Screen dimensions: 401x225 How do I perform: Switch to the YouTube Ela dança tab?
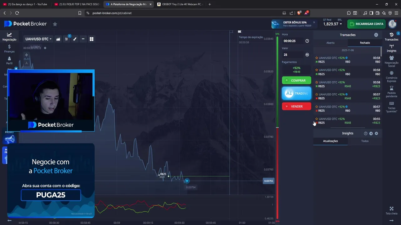click(x=25, y=4)
